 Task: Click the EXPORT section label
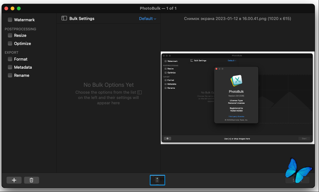point(11,52)
